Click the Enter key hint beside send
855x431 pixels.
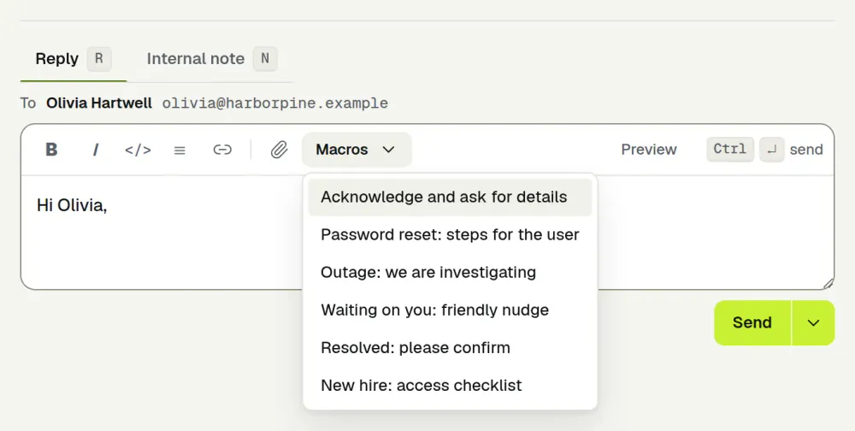coord(771,150)
